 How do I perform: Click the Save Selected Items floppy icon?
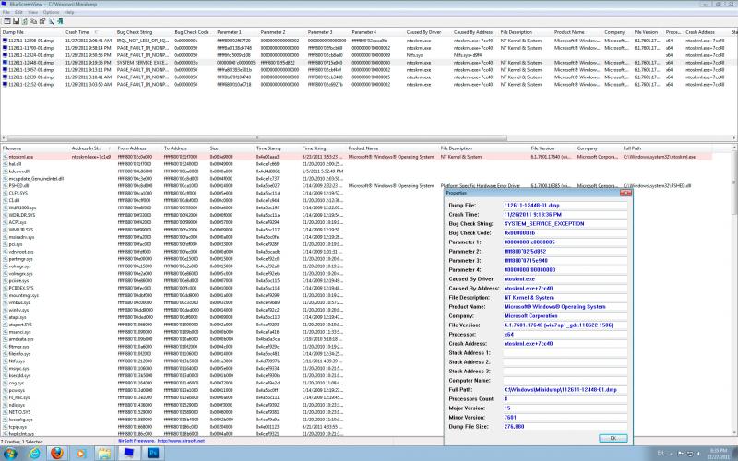16,21
